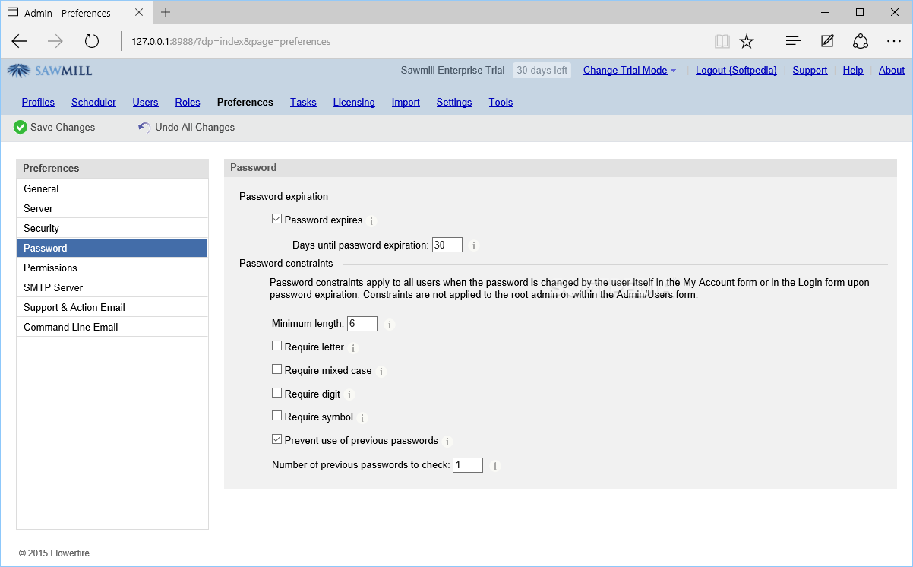Select General in the Preferences sidebar

[112, 188]
